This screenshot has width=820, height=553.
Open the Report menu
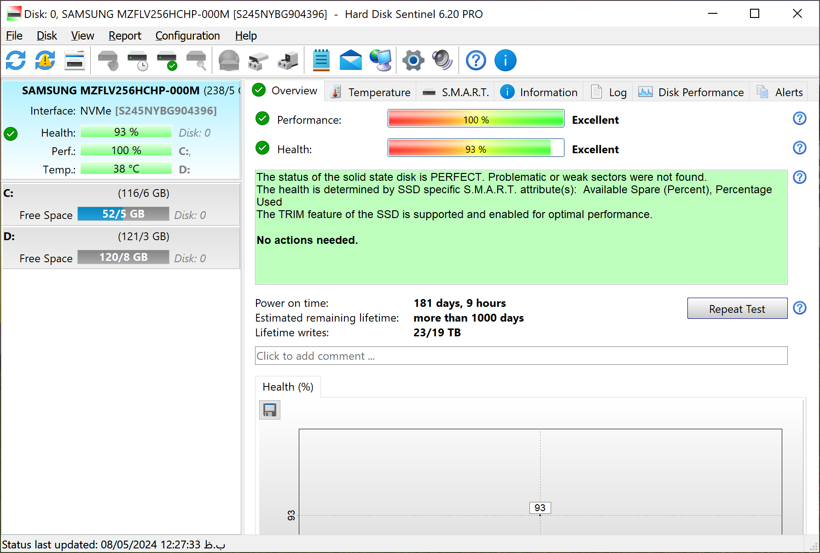[x=125, y=36]
